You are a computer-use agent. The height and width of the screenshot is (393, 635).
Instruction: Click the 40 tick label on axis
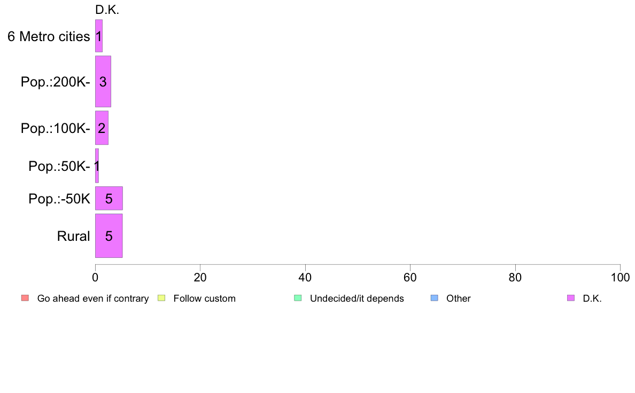305,277
